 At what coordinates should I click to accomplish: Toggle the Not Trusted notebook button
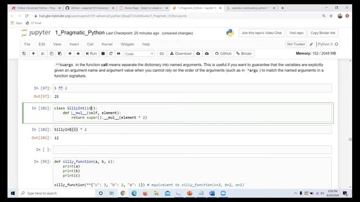tap(296, 44)
